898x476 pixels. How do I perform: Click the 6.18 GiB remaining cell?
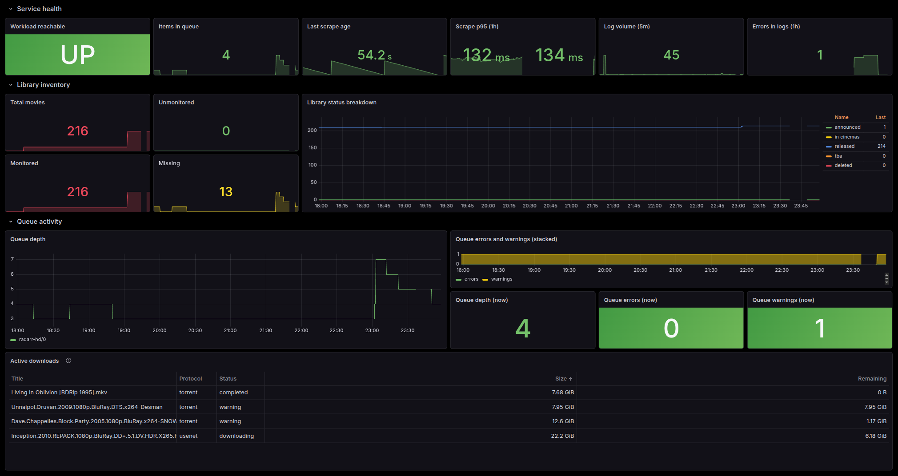876,436
